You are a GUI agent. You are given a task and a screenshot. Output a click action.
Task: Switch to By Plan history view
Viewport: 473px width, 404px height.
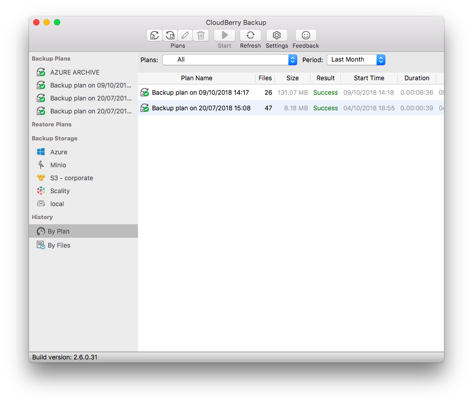[56, 231]
